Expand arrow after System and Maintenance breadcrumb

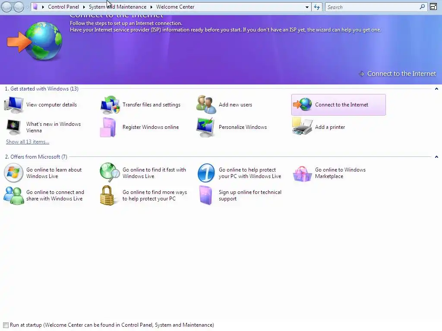click(152, 7)
